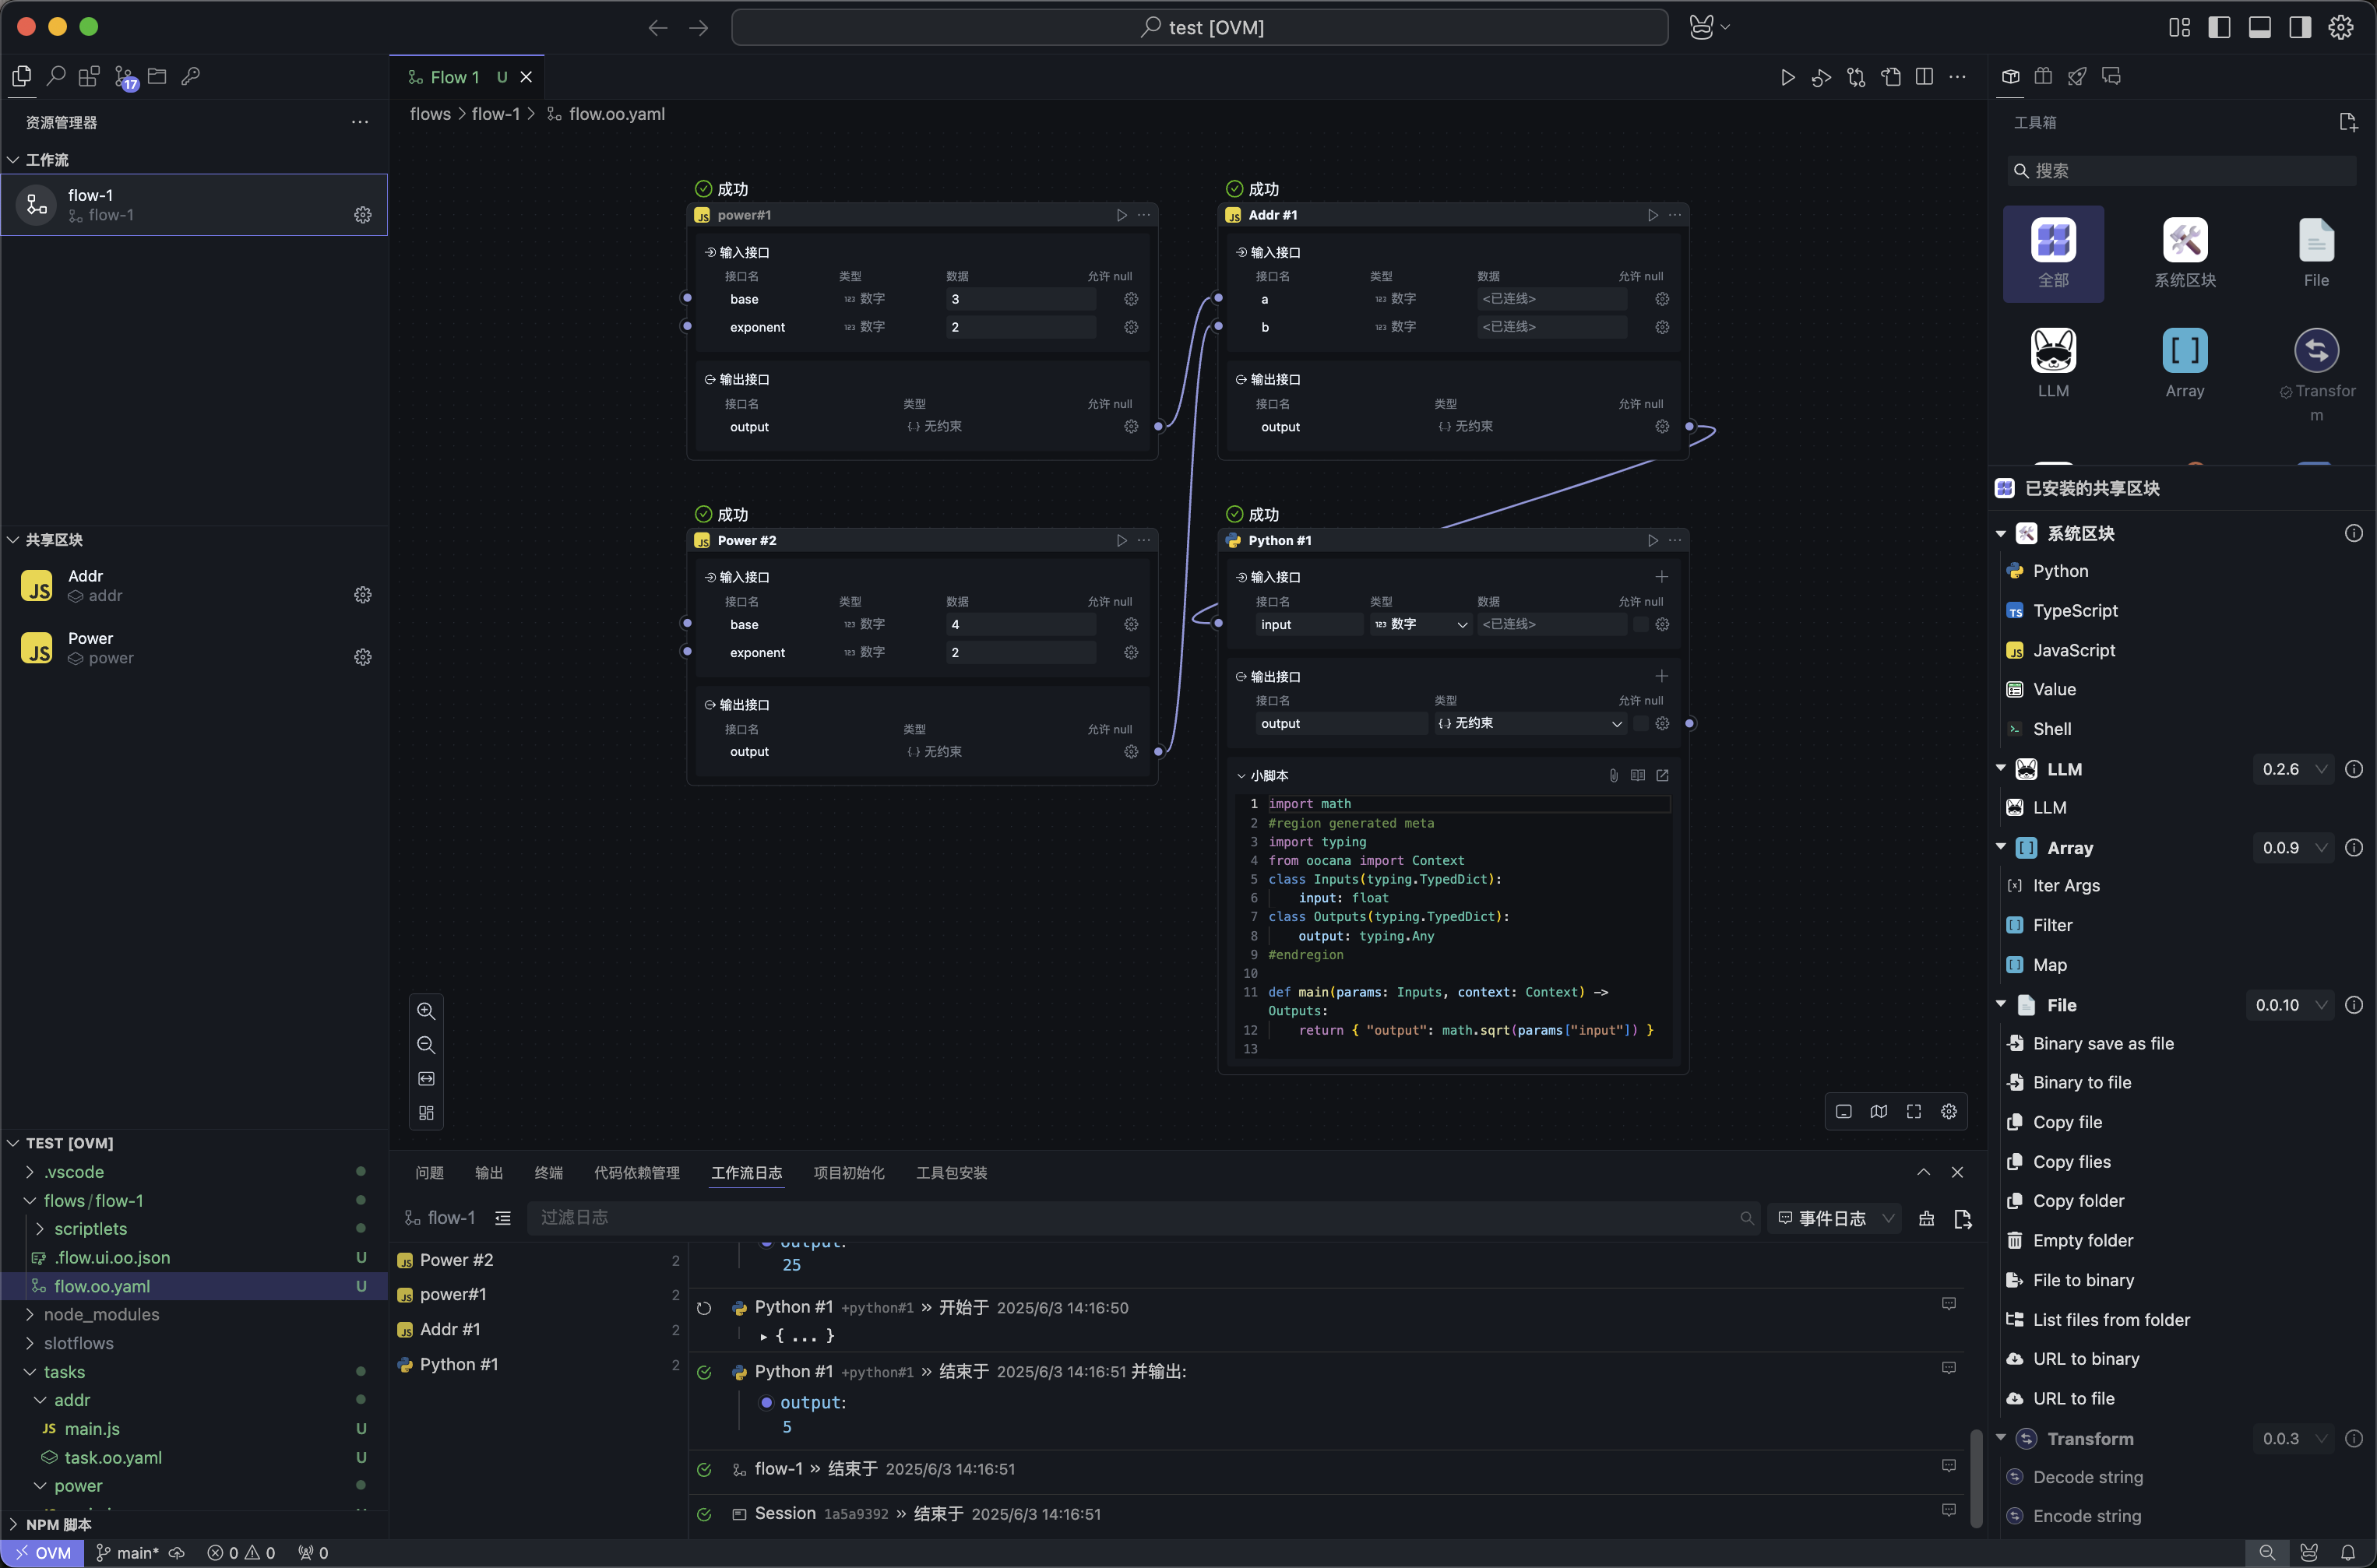Run the flow with the play icon
This screenshot has width=2377, height=1568.
click(1787, 77)
